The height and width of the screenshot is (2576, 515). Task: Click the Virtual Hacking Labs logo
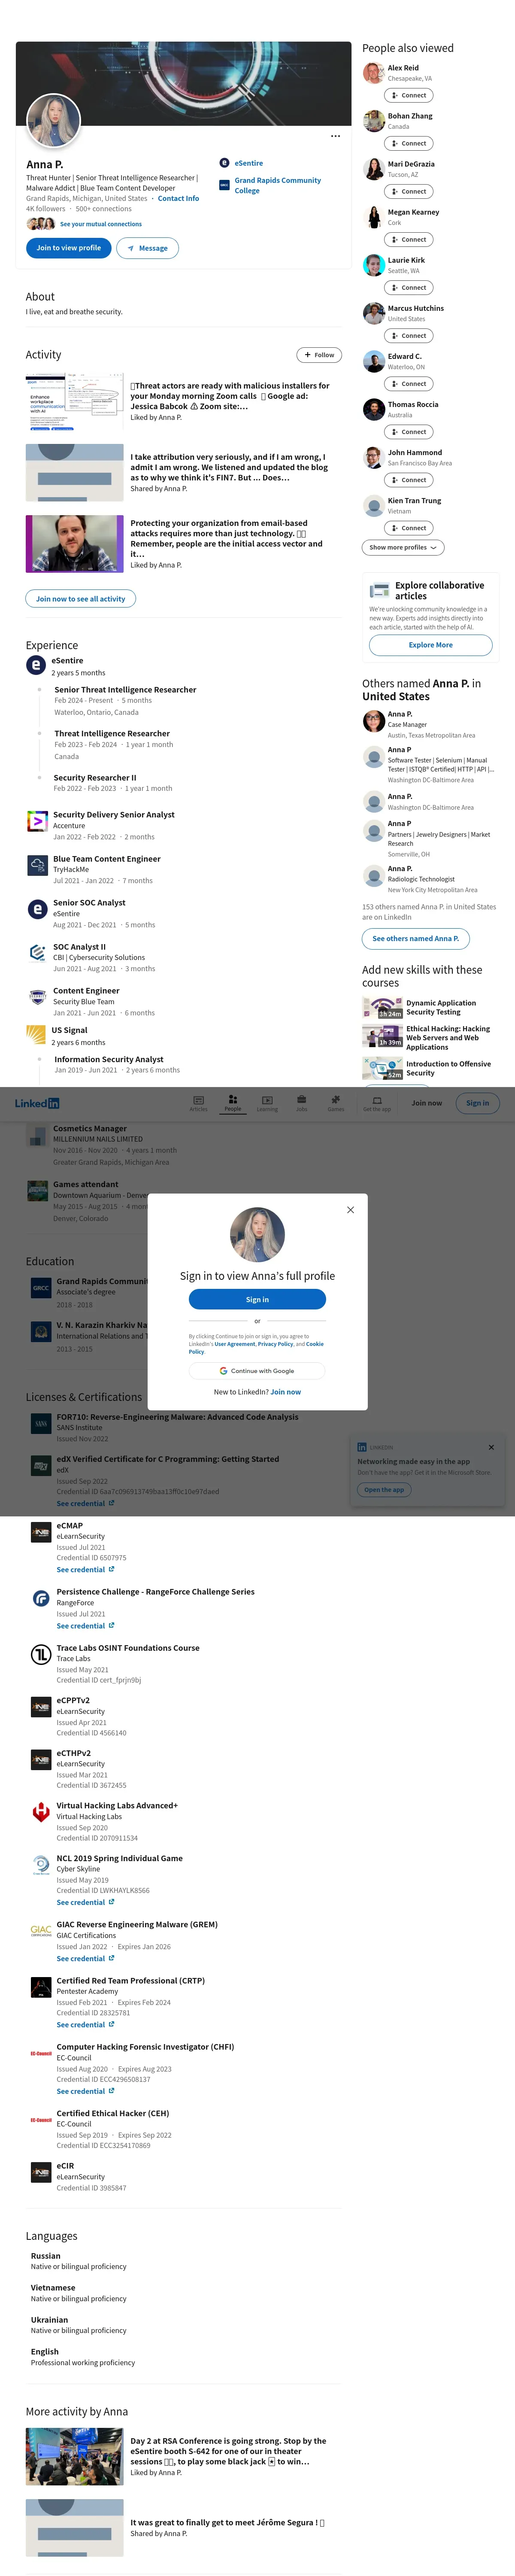pyautogui.click(x=41, y=1812)
